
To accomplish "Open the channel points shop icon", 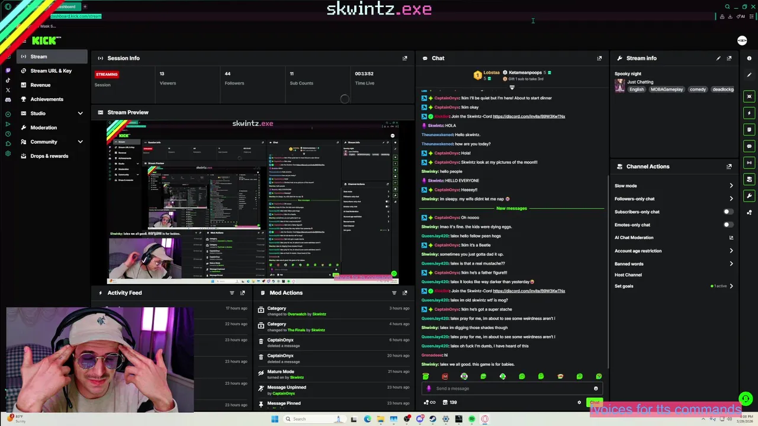I will click(445, 402).
